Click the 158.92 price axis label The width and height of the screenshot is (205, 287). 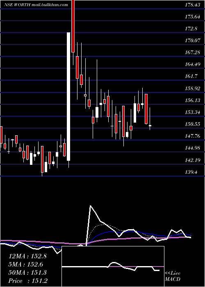192,89
